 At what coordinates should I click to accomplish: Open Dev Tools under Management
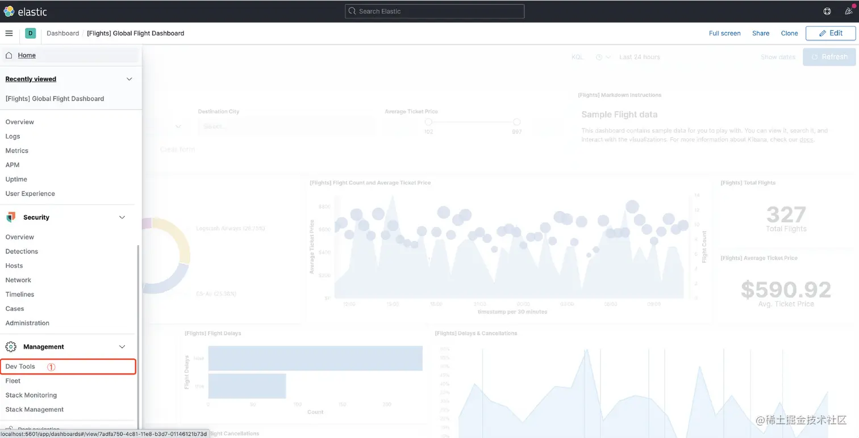(x=20, y=367)
